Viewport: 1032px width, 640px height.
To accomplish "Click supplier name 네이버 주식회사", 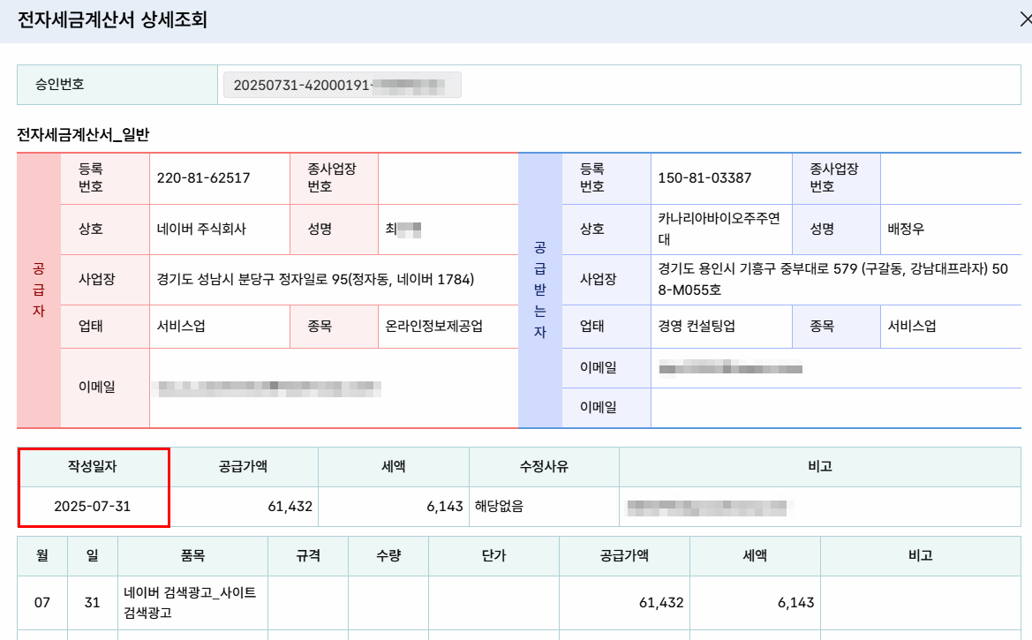I will coord(201,230).
